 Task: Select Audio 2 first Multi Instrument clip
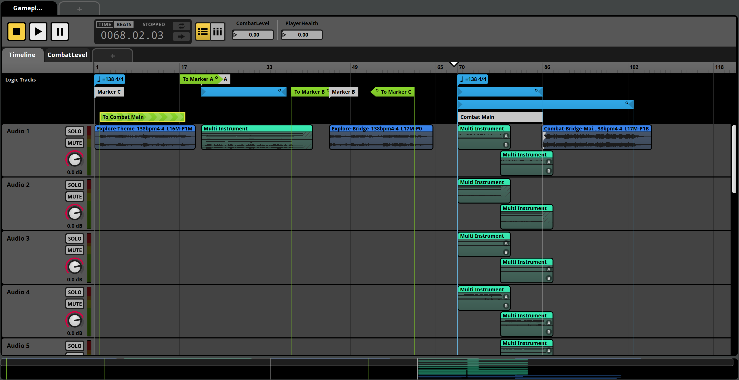(484, 191)
